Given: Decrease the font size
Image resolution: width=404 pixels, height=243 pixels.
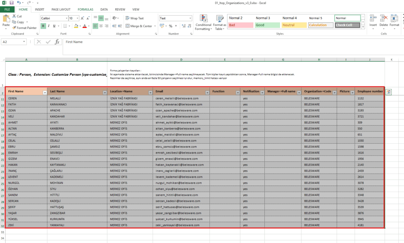Looking at the screenshot, I should point(88,18).
